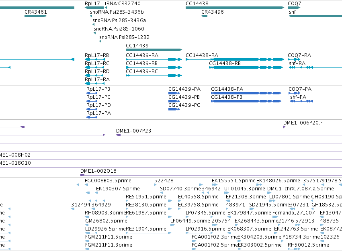The height and width of the screenshot is (251, 342).
Task: Click the CG14438-PB protein label
Action: [x=227, y=97]
